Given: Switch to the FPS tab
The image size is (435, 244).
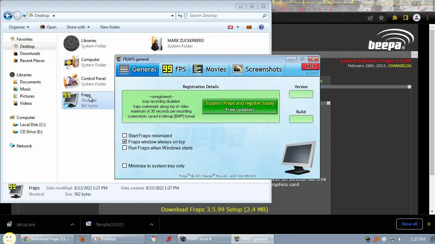Looking at the screenshot, I should [x=174, y=69].
